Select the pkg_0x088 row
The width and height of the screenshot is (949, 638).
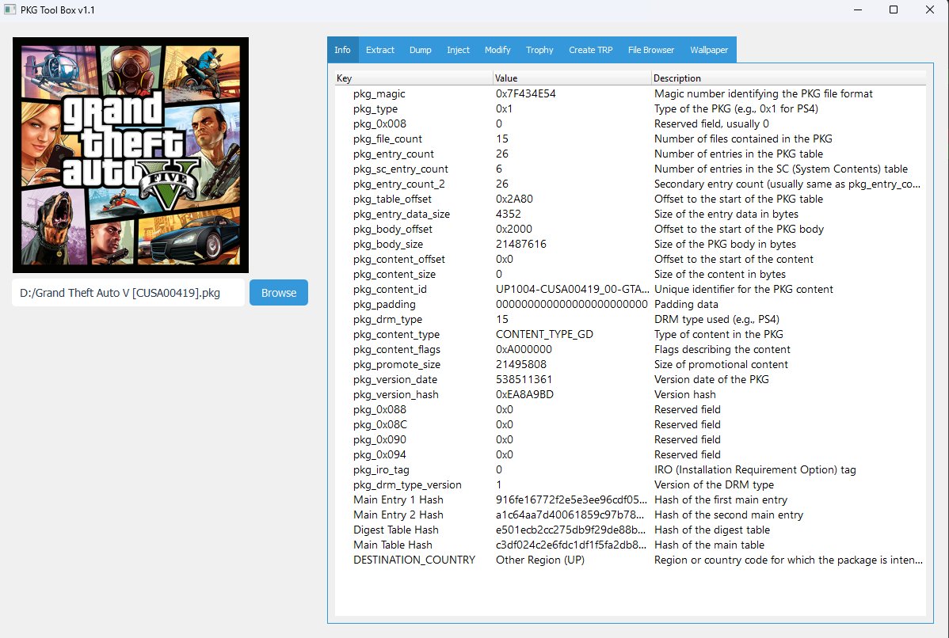pos(630,409)
